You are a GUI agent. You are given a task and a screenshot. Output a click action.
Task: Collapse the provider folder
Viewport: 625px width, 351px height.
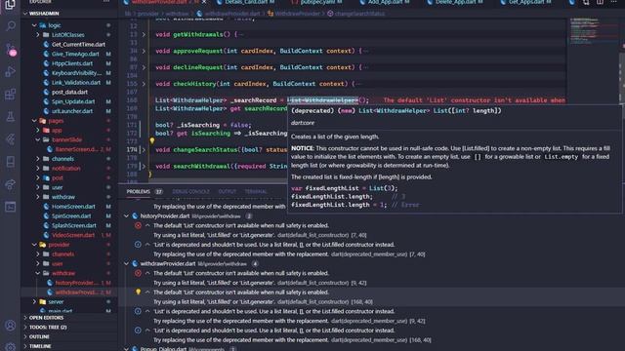(34, 245)
